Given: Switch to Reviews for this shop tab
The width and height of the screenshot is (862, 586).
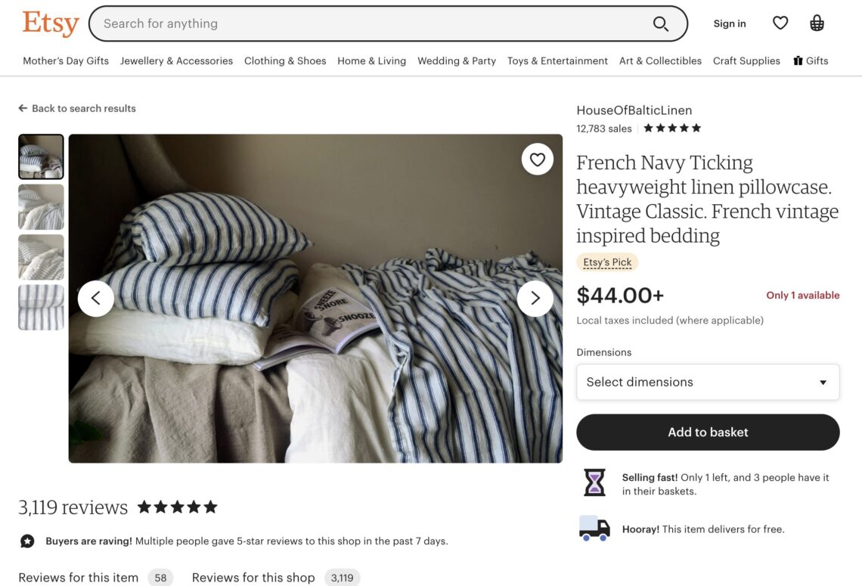Looking at the screenshot, I should point(253,577).
